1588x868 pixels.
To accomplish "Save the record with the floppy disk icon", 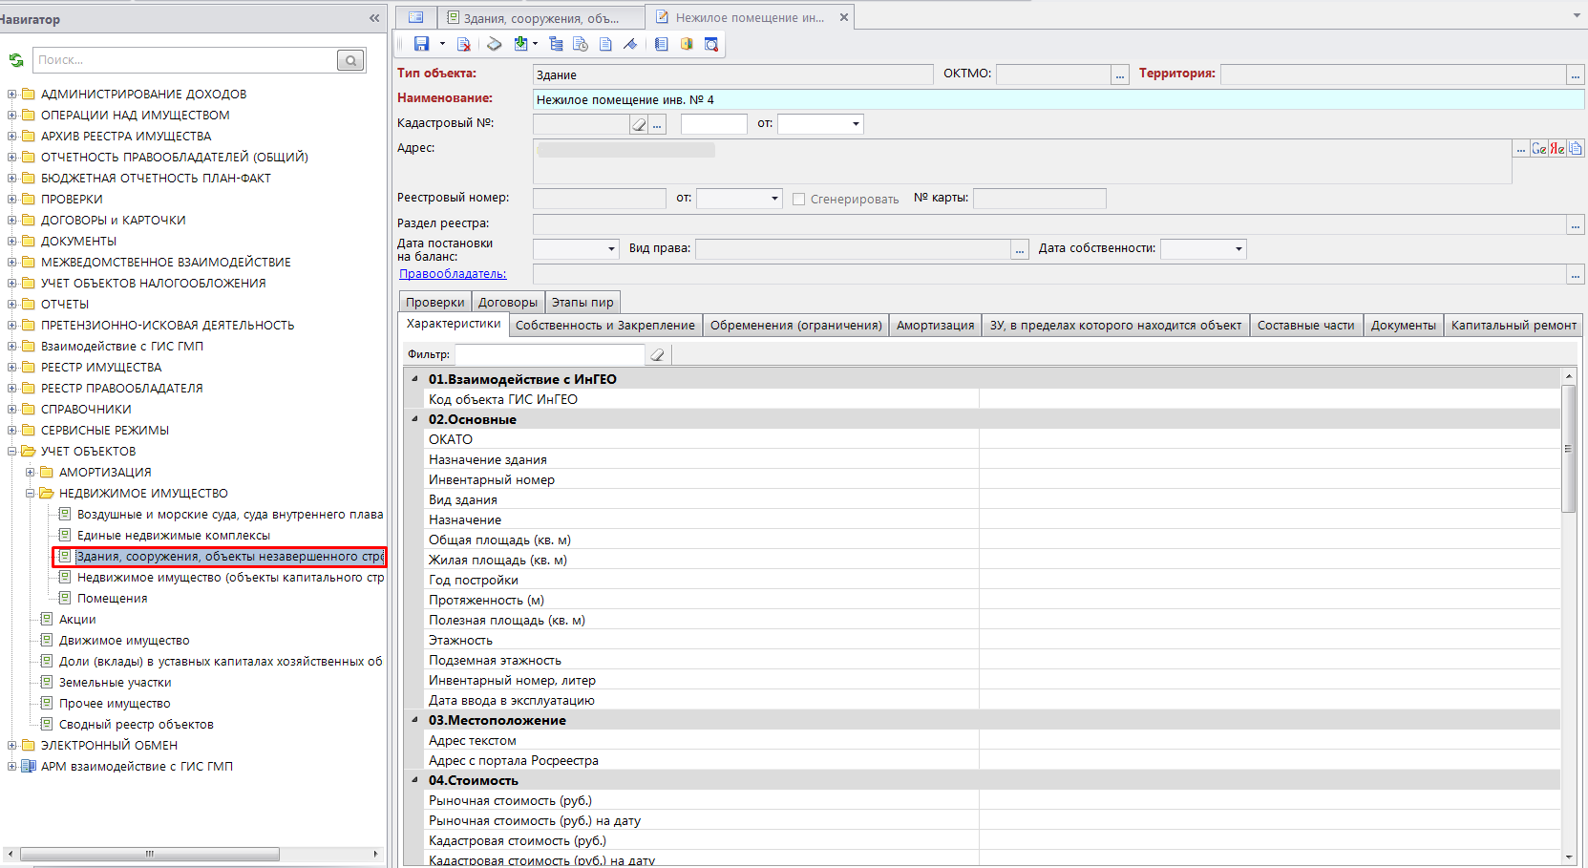I will coord(421,44).
